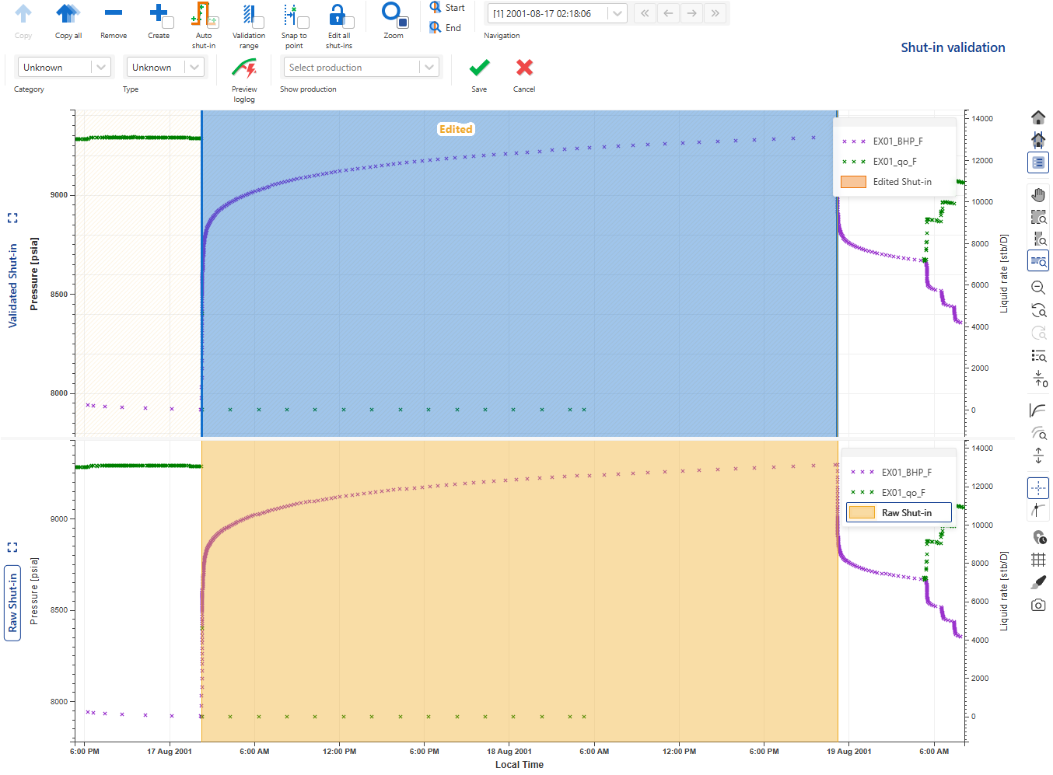Open the Category dropdown
The height and width of the screenshot is (775, 1053).
pyautogui.click(x=64, y=68)
